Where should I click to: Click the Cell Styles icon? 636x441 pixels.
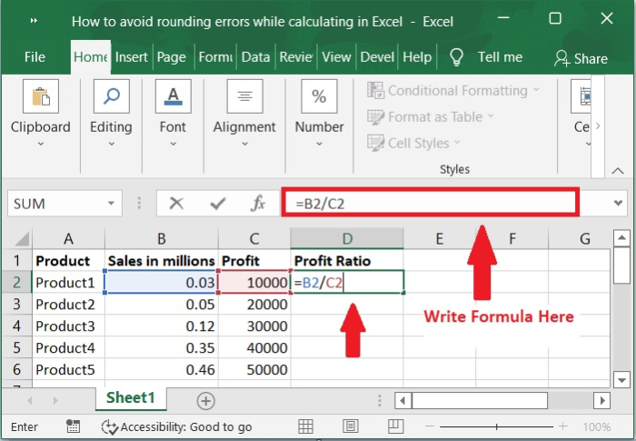coord(375,143)
